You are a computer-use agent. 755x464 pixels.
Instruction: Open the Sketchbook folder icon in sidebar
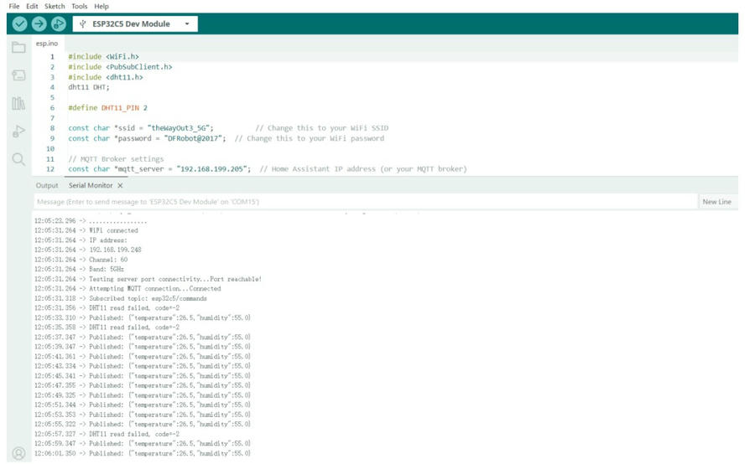18,47
